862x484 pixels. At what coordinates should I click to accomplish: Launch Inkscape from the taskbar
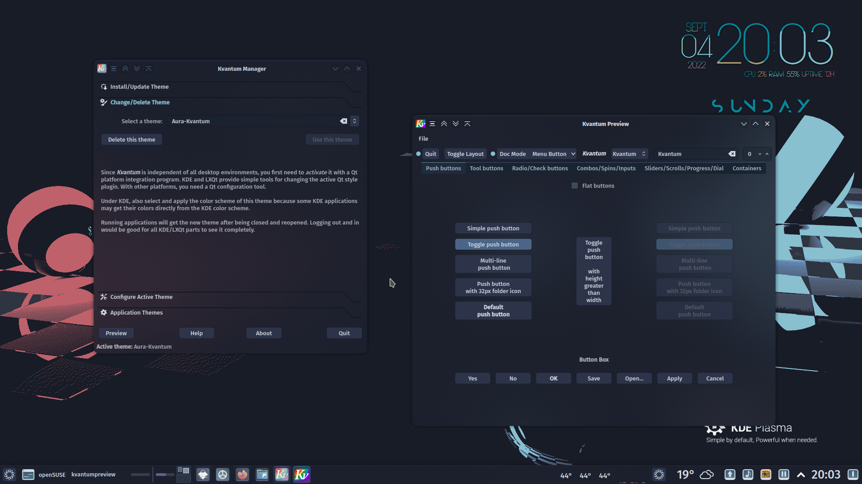[203, 475]
